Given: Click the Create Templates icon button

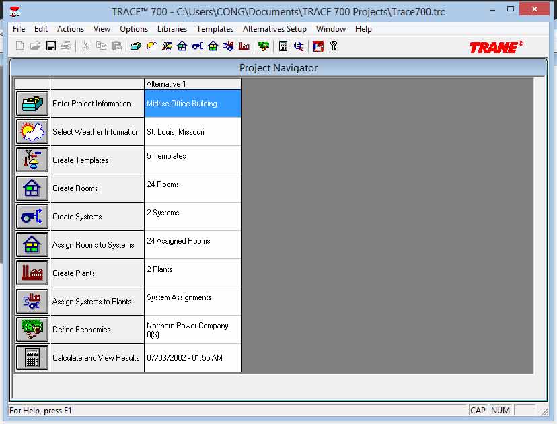Looking at the screenshot, I should [32, 160].
